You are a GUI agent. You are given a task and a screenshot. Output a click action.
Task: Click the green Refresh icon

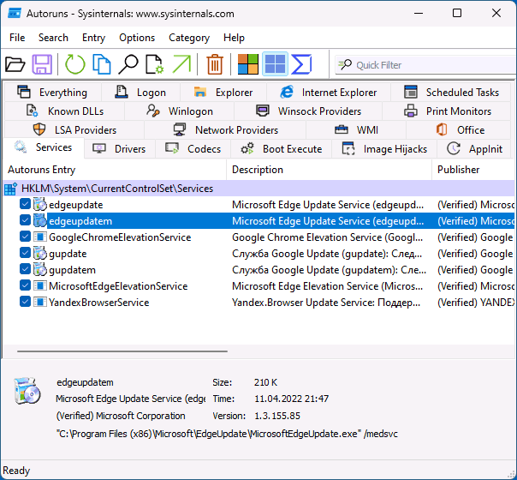(x=75, y=64)
